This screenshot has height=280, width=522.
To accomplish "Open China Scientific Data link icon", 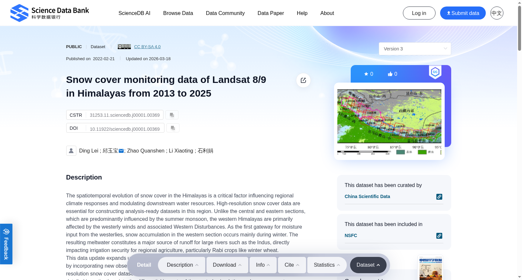I will 439,197.
